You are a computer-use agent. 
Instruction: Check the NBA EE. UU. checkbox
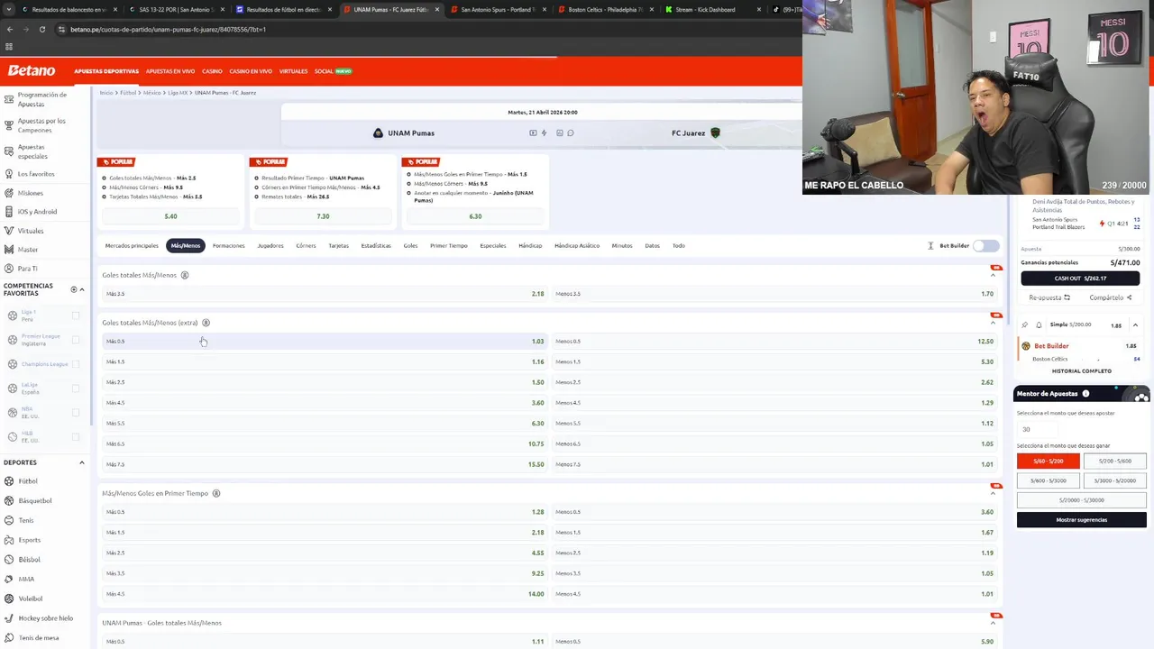[x=76, y=413]
